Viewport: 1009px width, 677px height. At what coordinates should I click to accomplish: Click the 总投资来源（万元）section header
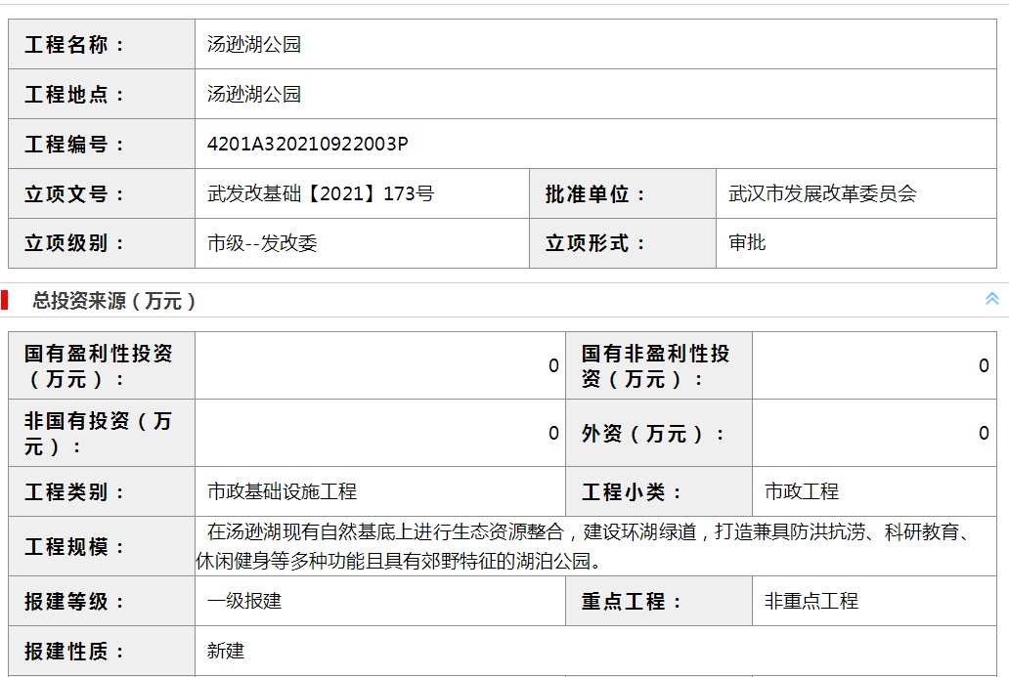pos(113,300)
